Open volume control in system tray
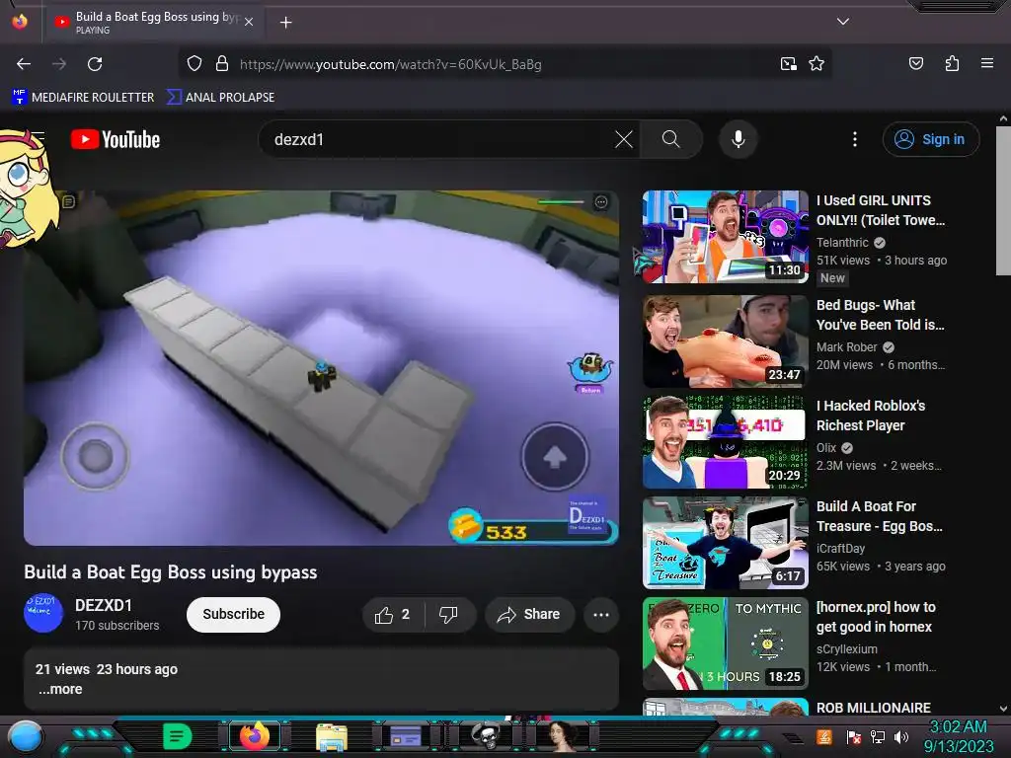Screen dimensions: 1011x758 900,736
